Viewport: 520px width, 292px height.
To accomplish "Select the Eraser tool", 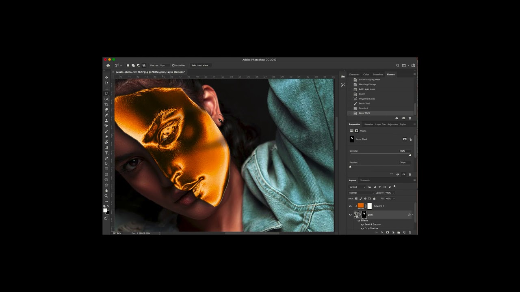I will click(x=106, y=137).
